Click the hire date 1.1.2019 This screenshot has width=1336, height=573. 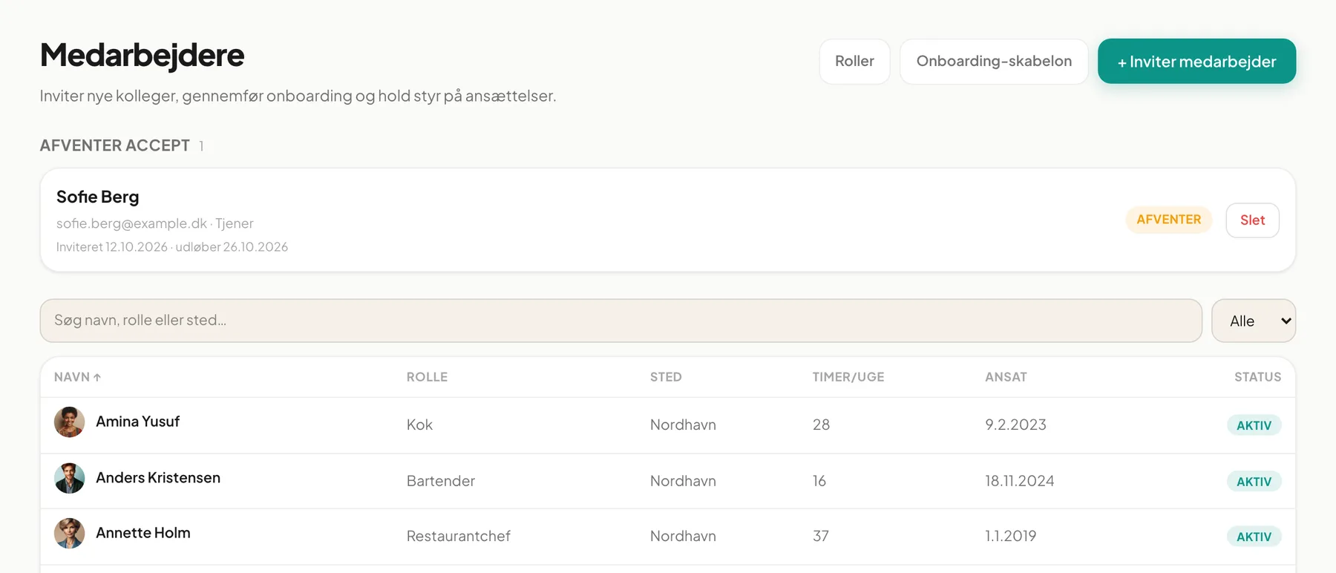coord(1011,536)
